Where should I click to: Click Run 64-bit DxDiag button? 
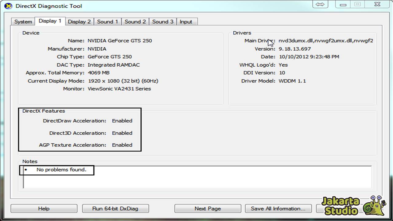(115, 208)
